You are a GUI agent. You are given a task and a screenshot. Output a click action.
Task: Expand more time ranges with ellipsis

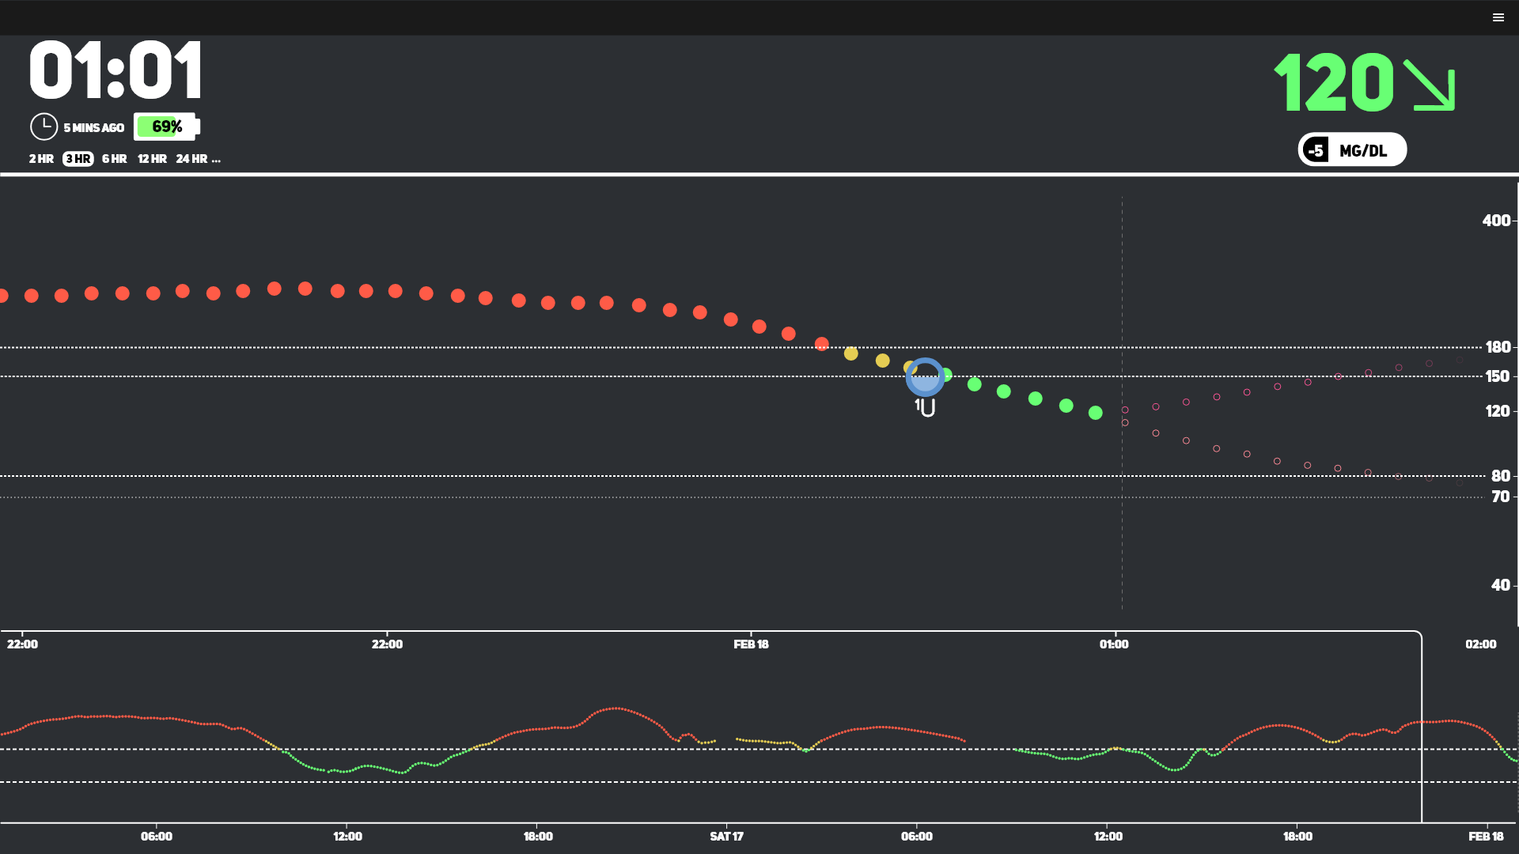point(216,159)
